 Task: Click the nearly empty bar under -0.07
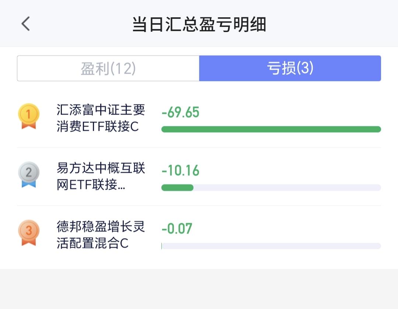tap(271, 246)
